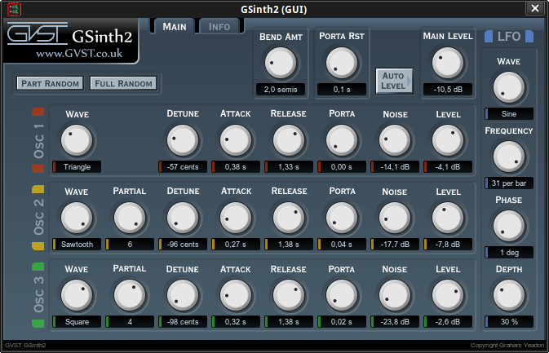
Task: Toggle the Auto Level button
Action: (395, 81)
